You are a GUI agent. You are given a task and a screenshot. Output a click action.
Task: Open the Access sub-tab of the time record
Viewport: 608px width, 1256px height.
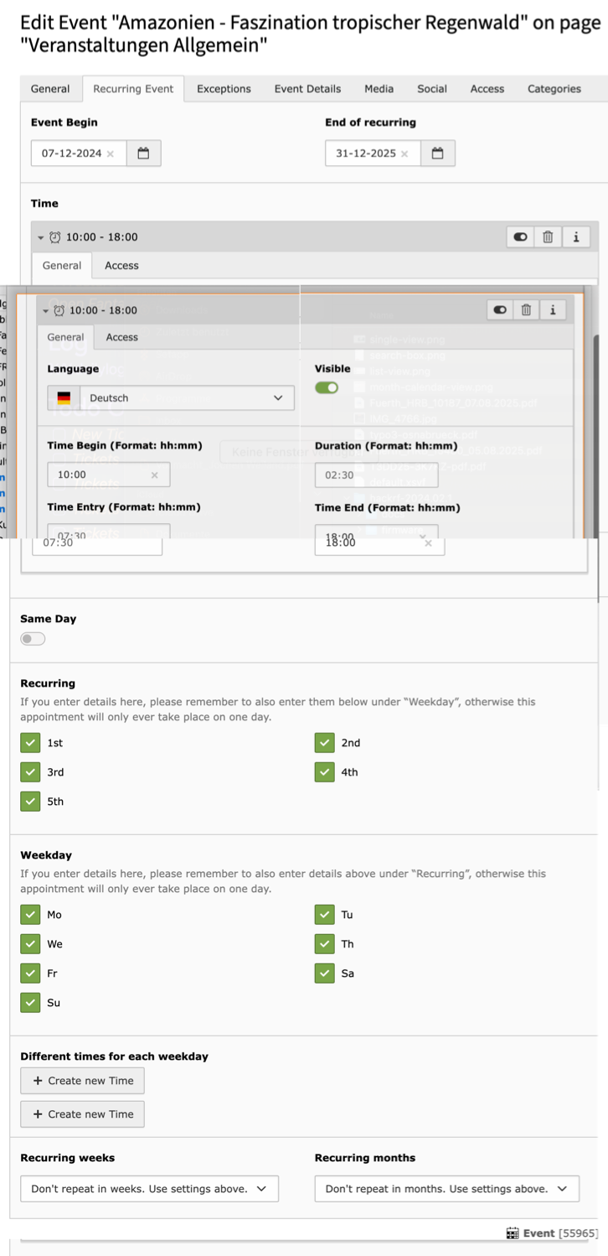click(x=121, y=337)
